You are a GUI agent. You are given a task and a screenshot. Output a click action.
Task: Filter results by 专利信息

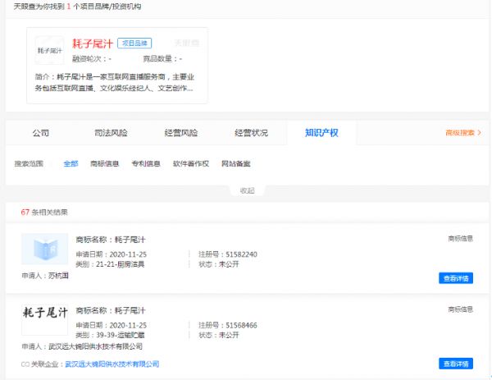(146, 163)
